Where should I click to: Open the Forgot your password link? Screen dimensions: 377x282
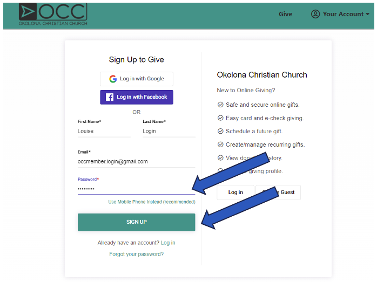click(136, 254)
